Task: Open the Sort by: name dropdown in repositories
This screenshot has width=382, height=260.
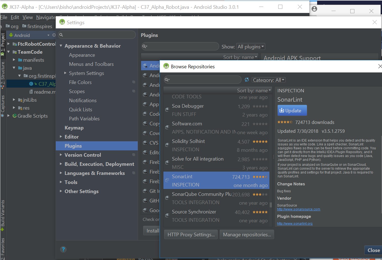Action: (x=254, y=90)
